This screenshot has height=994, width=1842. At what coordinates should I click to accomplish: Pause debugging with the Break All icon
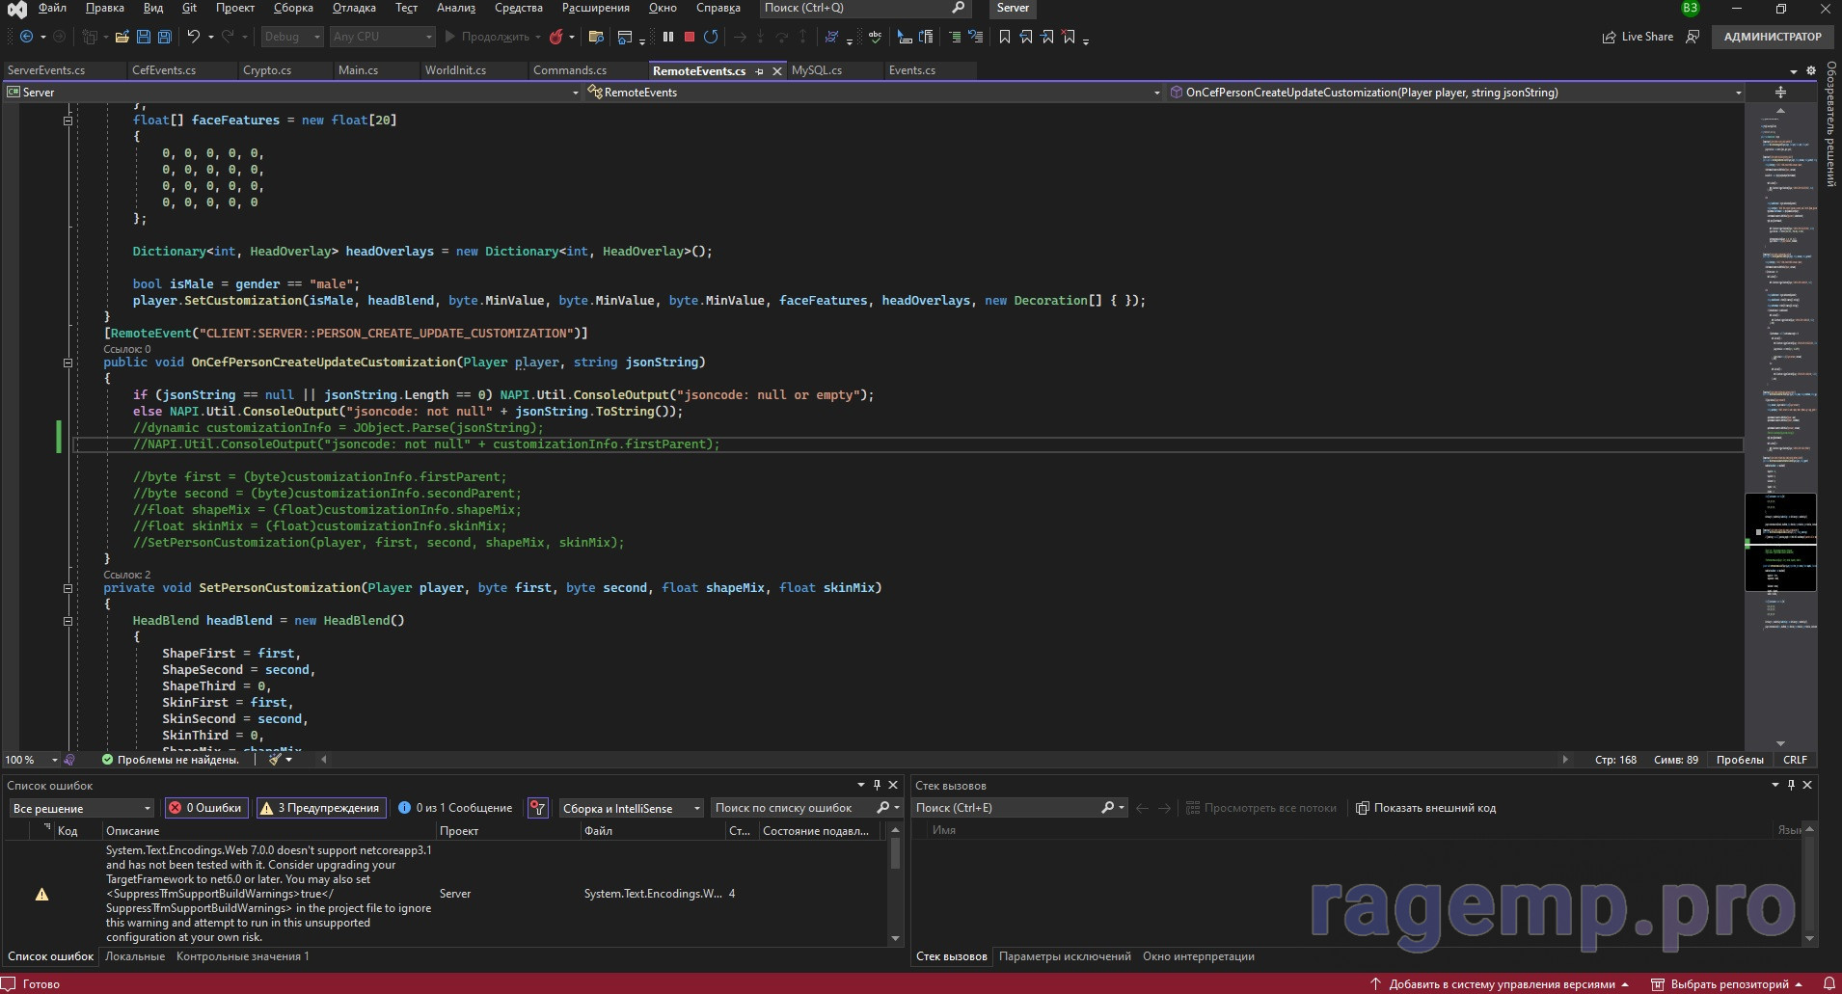coord(668,37)
